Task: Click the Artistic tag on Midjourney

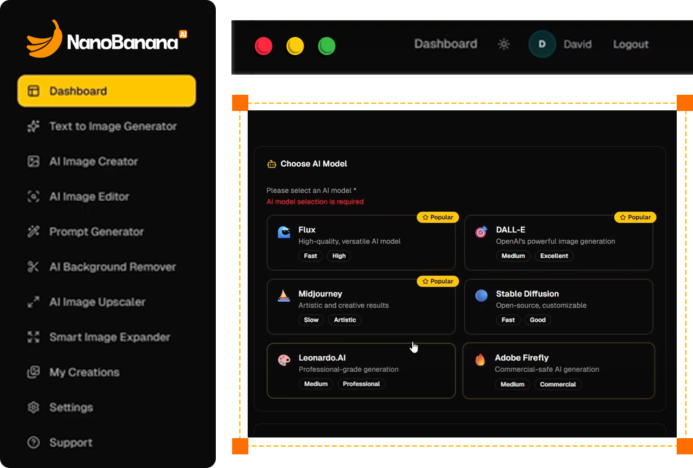Action: (x=345, y=320)
